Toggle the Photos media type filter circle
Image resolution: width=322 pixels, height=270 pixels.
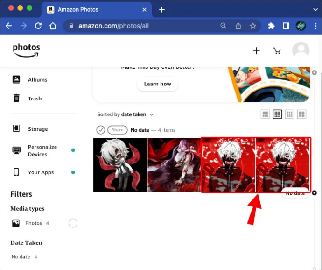(x=73, y=223)
